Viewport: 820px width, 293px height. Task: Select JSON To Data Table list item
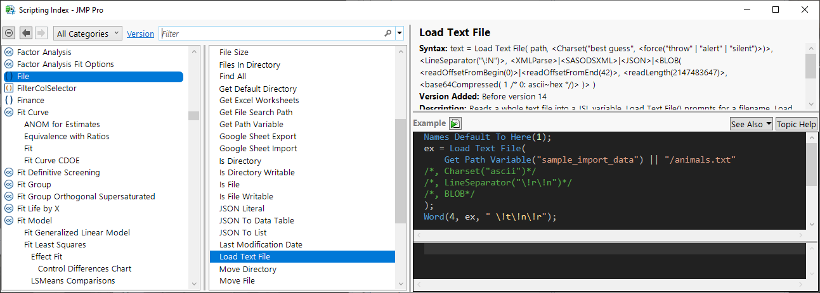(x=256, y=221)
